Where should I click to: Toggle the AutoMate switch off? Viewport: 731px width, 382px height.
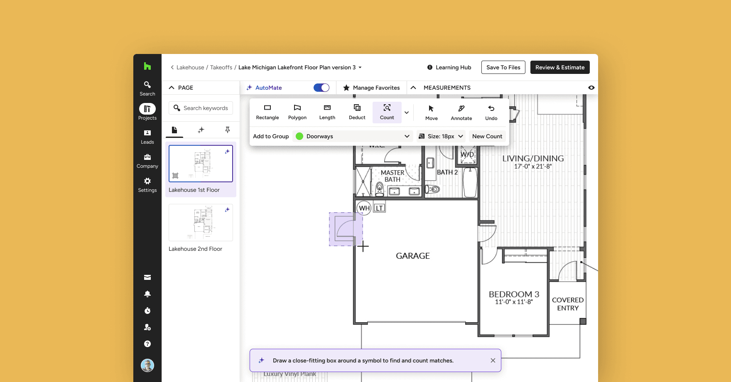[x=321, y=88]
